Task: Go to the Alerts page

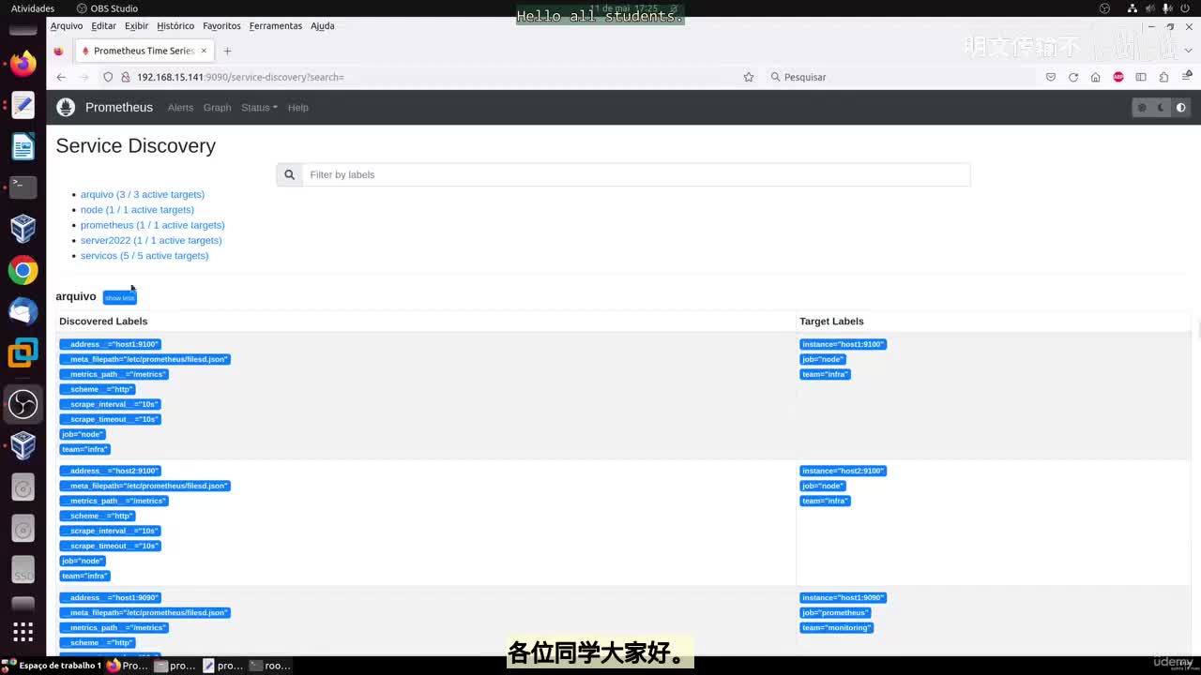Action: [180, 108]
